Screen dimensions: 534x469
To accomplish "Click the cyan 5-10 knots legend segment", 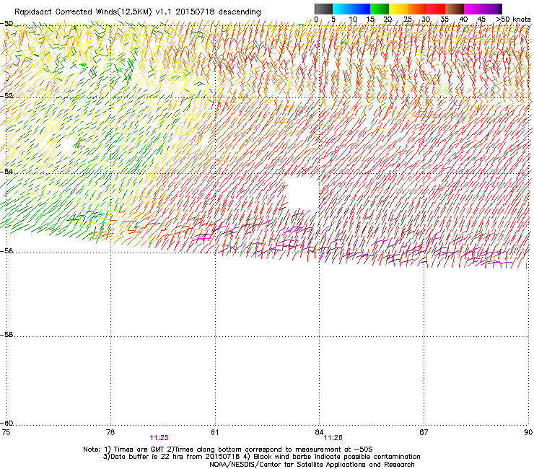I will [342, 9].
